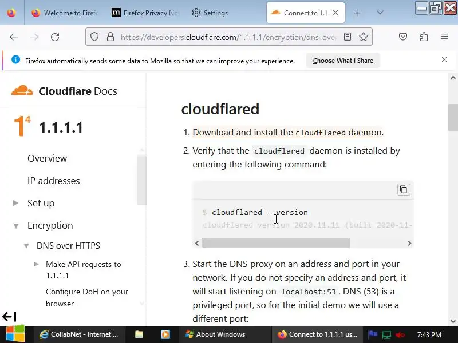
Task: Collapse the Encryption sidebar section
Action: [16, 225]
